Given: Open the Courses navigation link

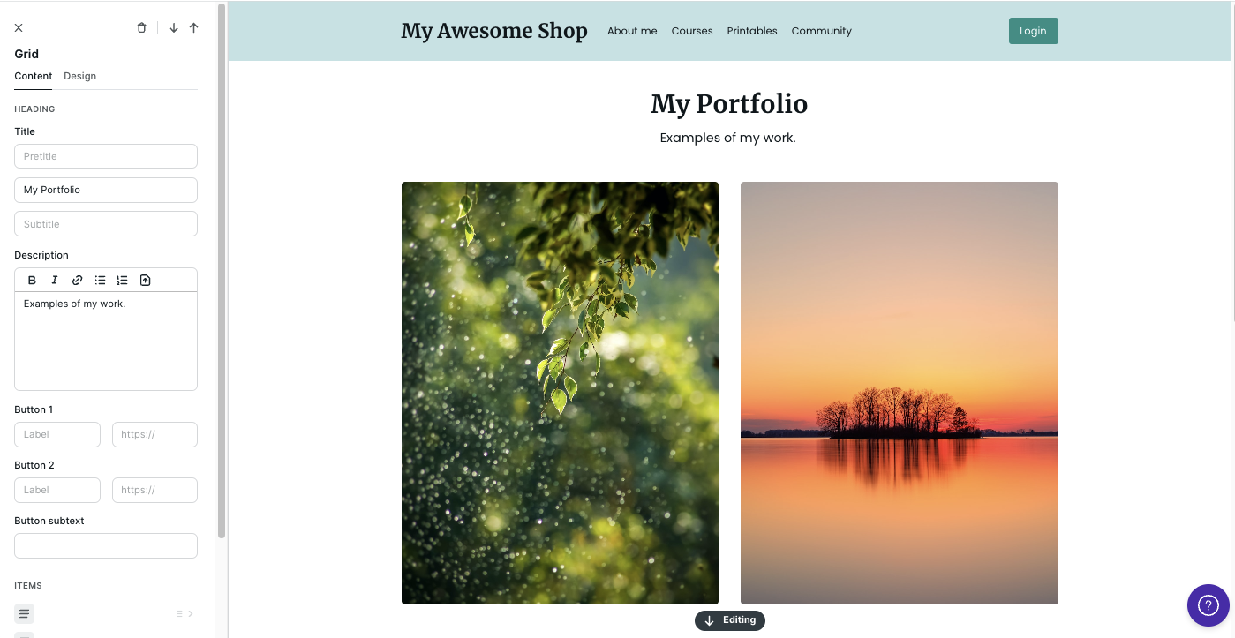Looking at the screenshot, I should (692, 31).
